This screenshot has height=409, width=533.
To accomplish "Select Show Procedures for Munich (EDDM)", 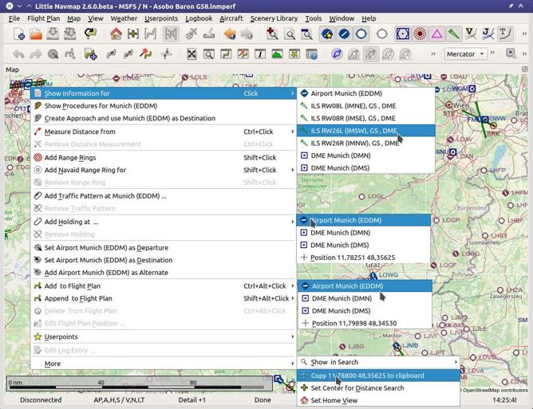I will coord(163,106).
